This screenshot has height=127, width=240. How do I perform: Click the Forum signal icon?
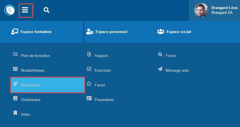click(x=160, y=54)
